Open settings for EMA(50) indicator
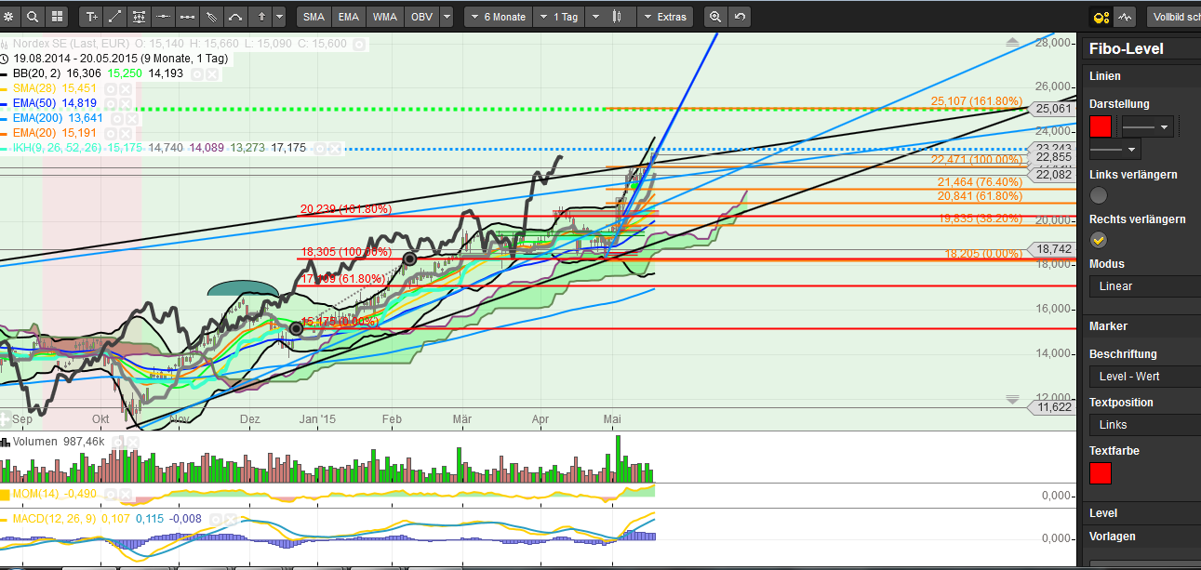 point(111,103)
